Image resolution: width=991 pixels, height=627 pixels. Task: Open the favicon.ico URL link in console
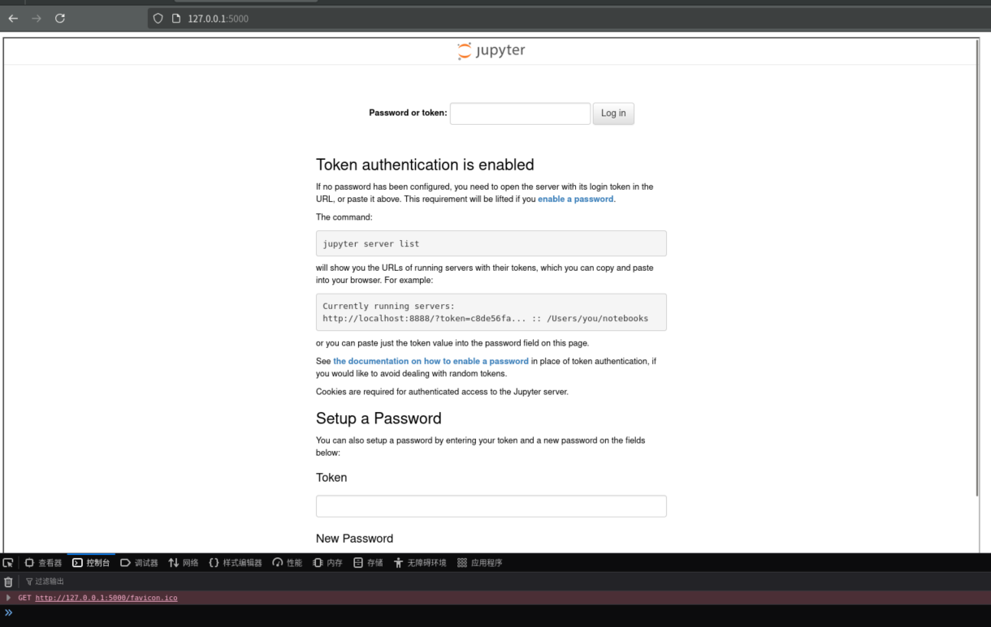tap(106, 598)
